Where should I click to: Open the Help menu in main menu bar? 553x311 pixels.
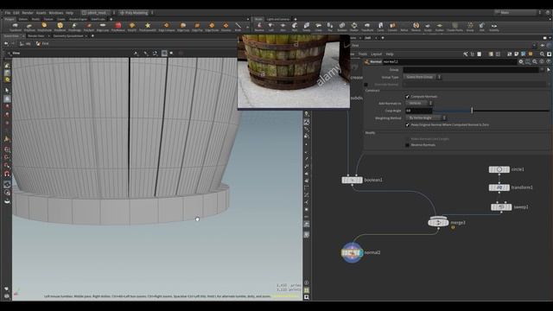click(x=69, y=13)
